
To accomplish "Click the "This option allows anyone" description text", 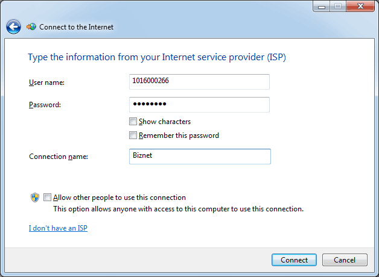I will point(179,209).
